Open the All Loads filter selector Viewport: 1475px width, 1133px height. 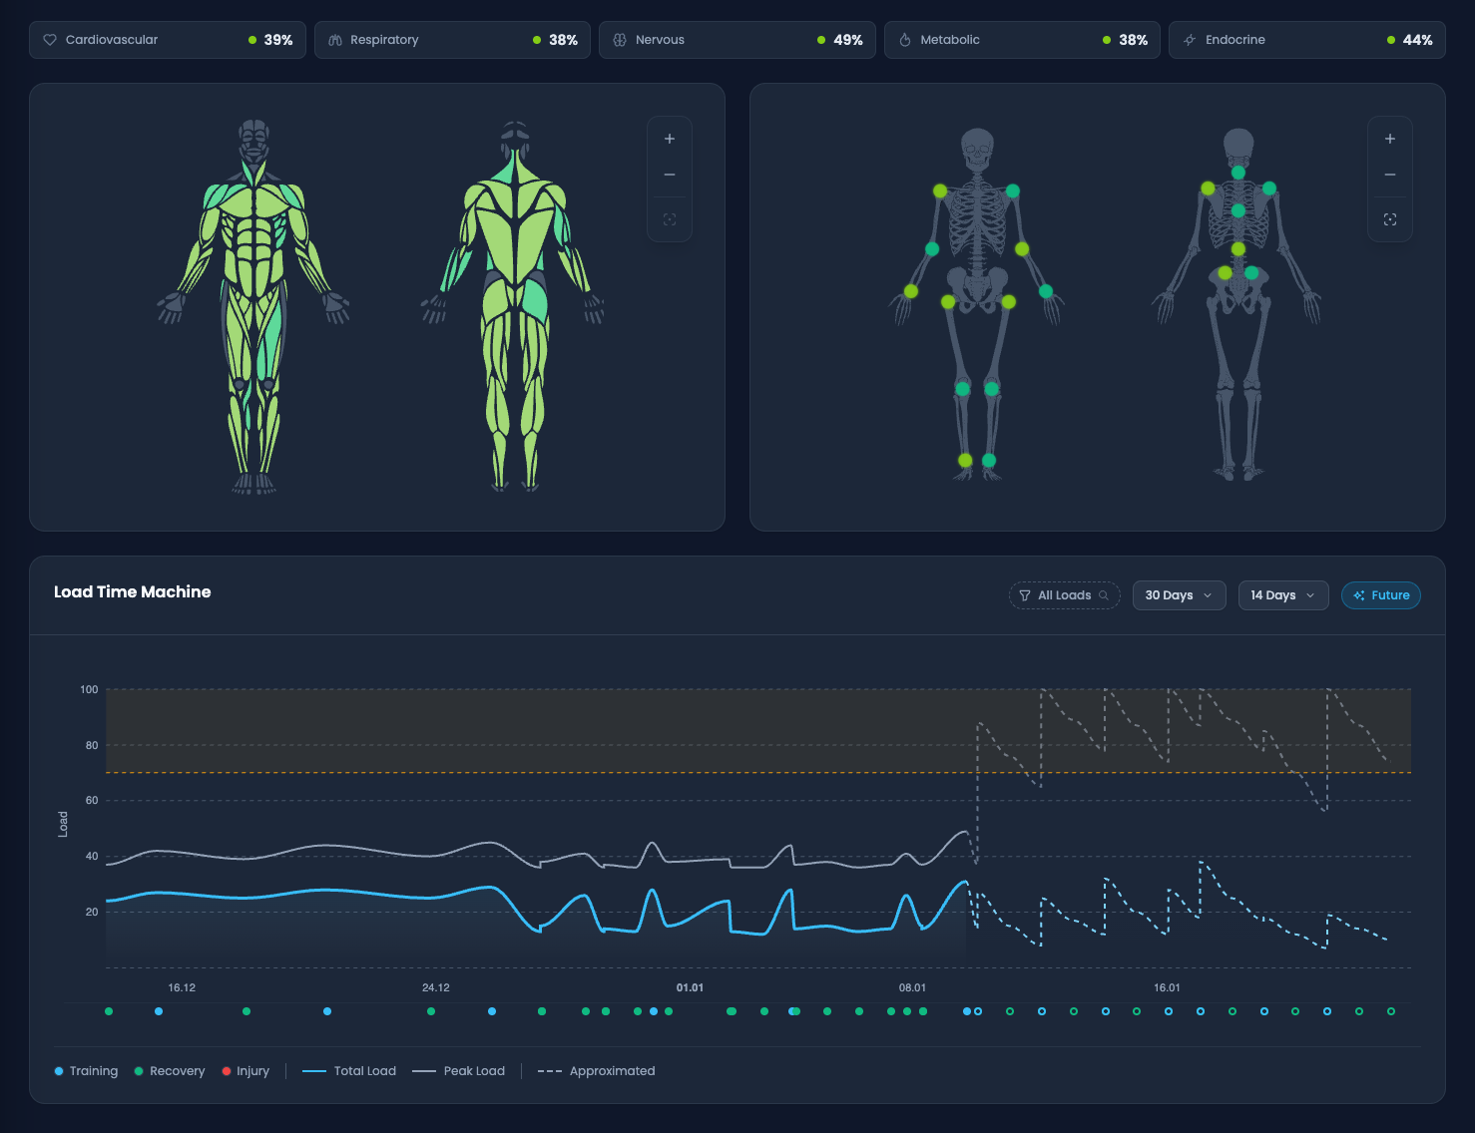[1064, 594]
